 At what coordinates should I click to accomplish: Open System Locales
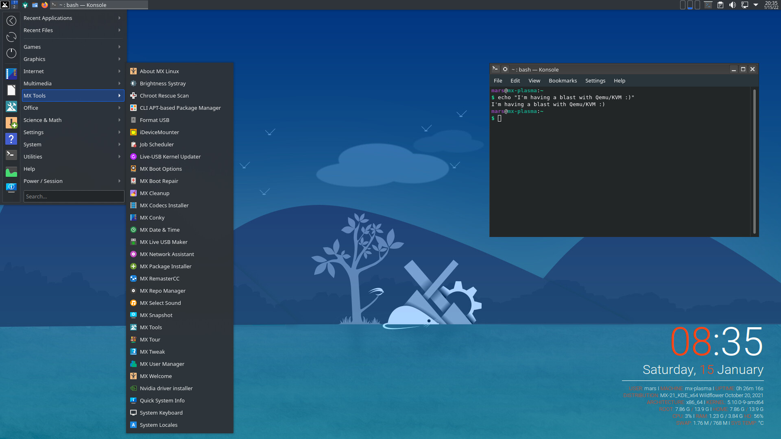click(x=179, y=425)
